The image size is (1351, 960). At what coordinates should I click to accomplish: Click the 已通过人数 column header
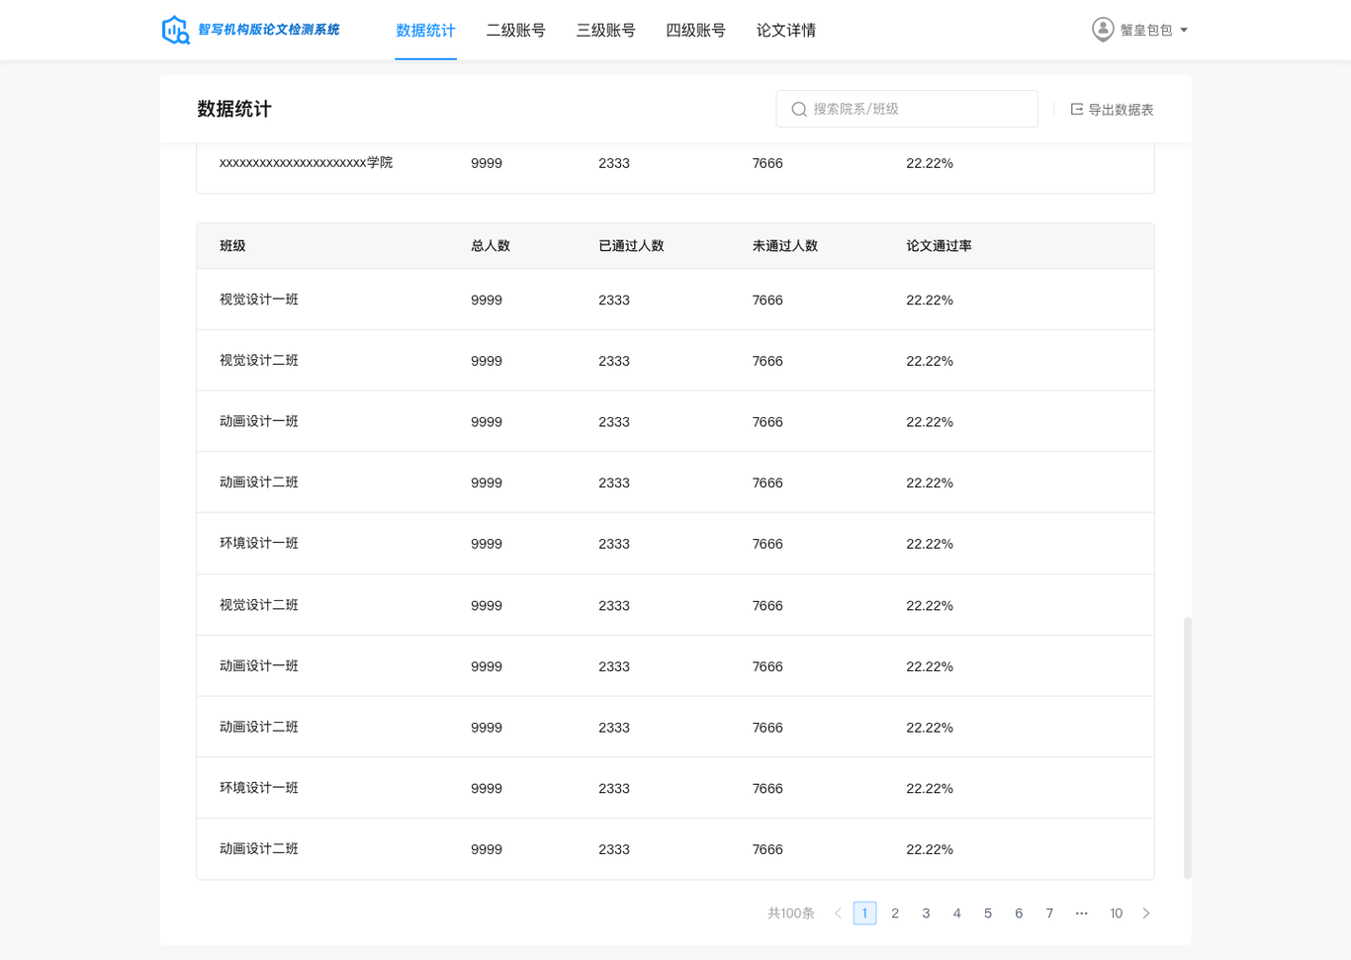(x=631, y=245)
